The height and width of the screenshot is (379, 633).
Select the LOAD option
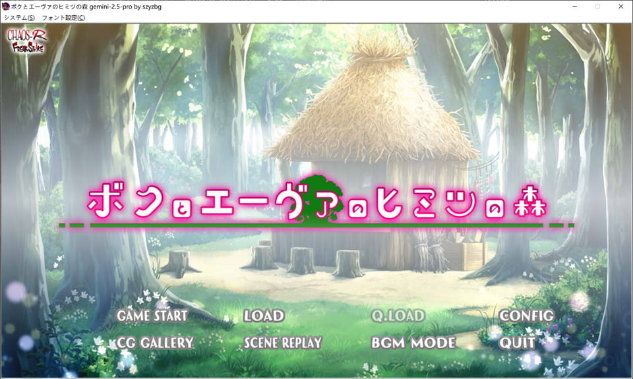[x=264, y=316]
